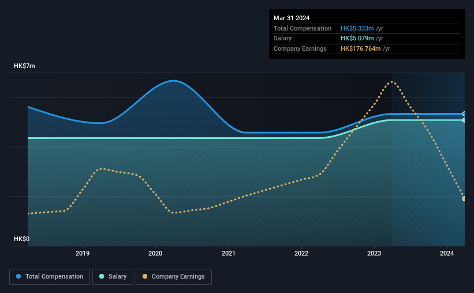Click the 2024 x-axis label
The height and width of the screenshot is (293, 474).
tap(447, 253)
